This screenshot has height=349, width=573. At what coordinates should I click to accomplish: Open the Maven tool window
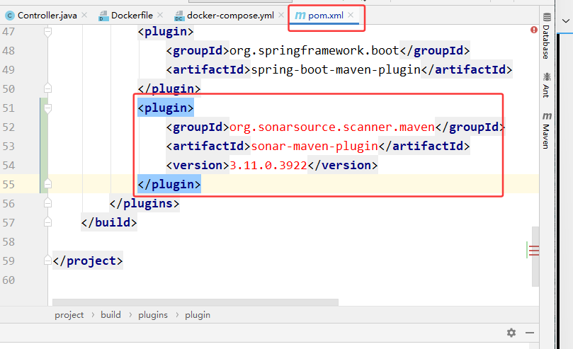tap(547, 131)
